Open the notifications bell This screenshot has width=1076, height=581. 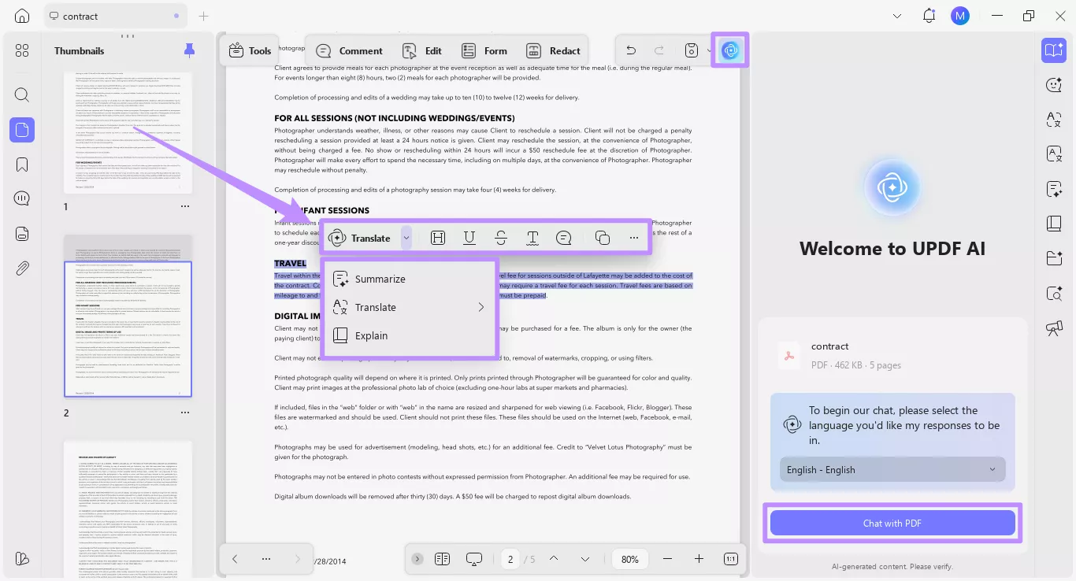(x=929, y=16)
